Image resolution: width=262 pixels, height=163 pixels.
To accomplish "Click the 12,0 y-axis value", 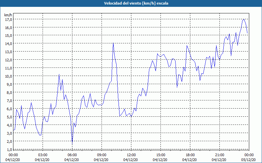I will click(x=9, y=60).
